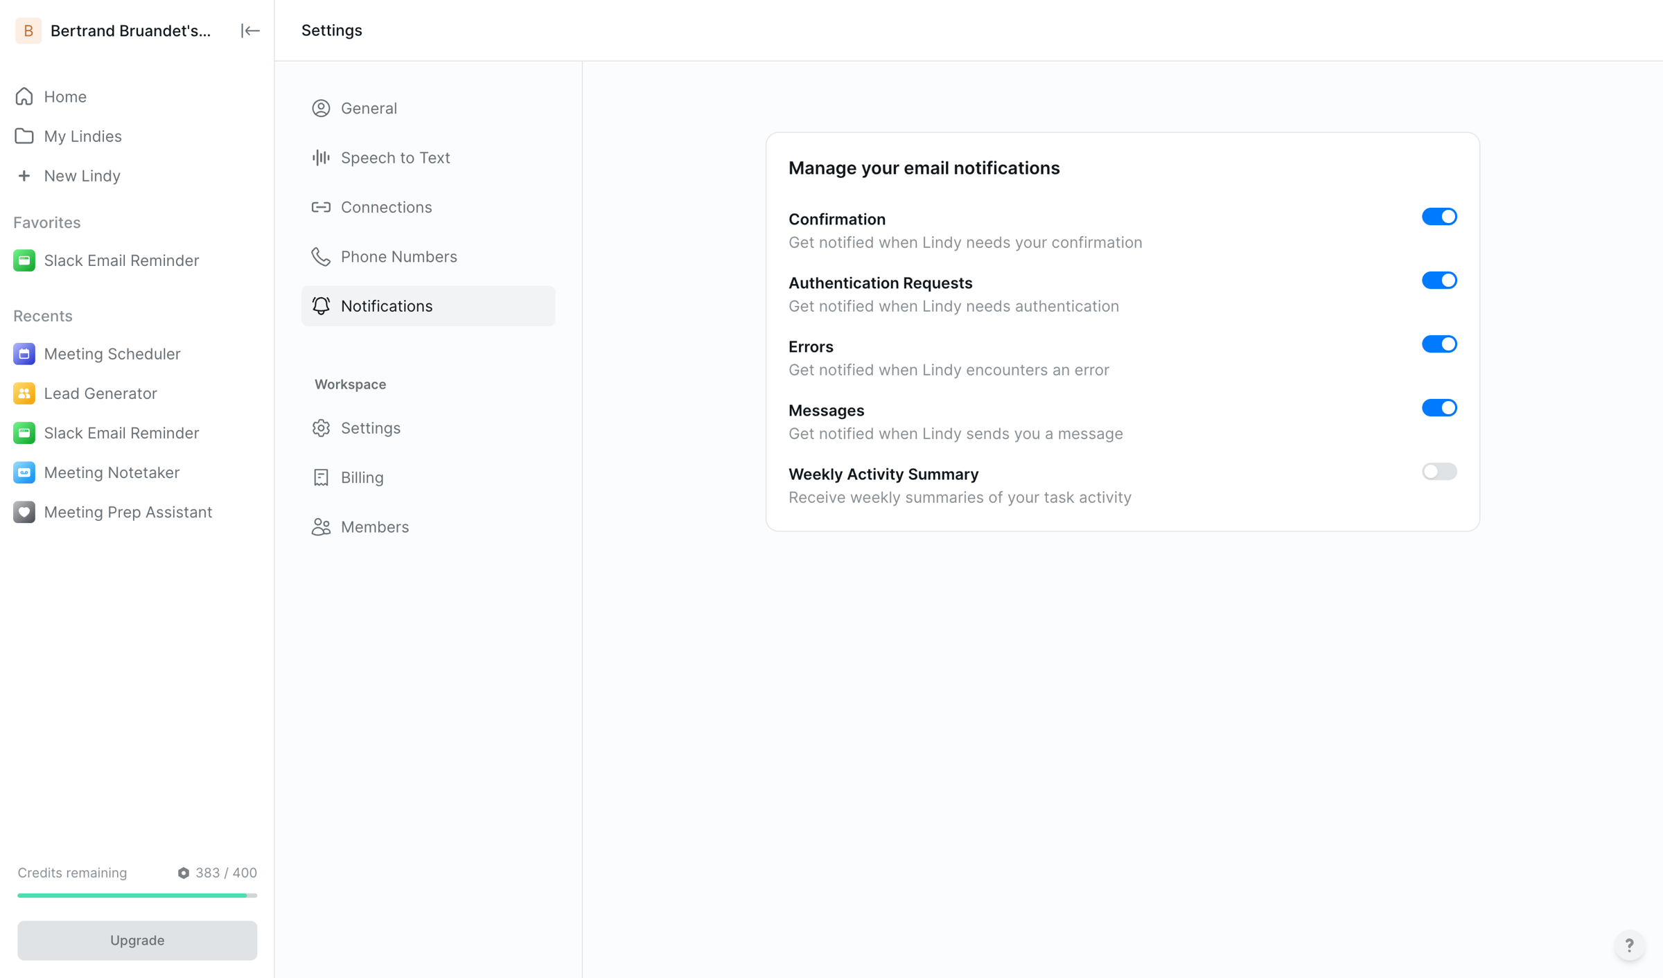Click the 383 / 400 credits count
Screen dimensions: 1663x978
pyautogui.click(x=226, y=873)
